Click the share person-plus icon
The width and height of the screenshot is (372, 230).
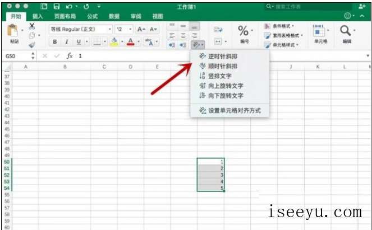click(362, 6)
